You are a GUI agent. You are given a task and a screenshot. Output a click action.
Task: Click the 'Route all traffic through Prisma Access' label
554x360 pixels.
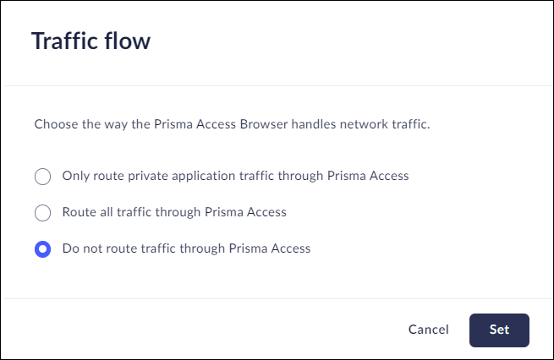(174, 212)
